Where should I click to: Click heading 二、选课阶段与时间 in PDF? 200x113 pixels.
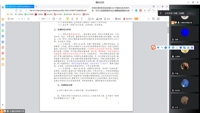[62, 30]
